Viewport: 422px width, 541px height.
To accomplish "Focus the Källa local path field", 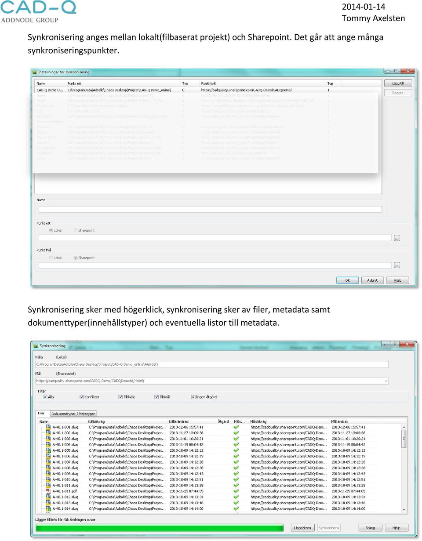I will 212,364.
